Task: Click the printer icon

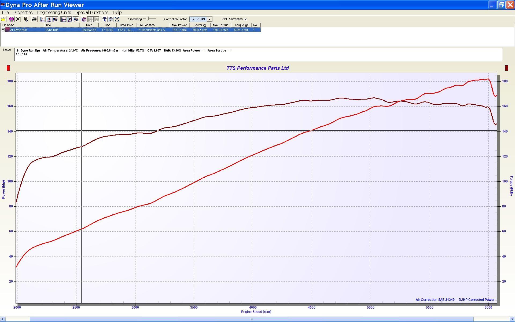Action: (x=34, y=19)
